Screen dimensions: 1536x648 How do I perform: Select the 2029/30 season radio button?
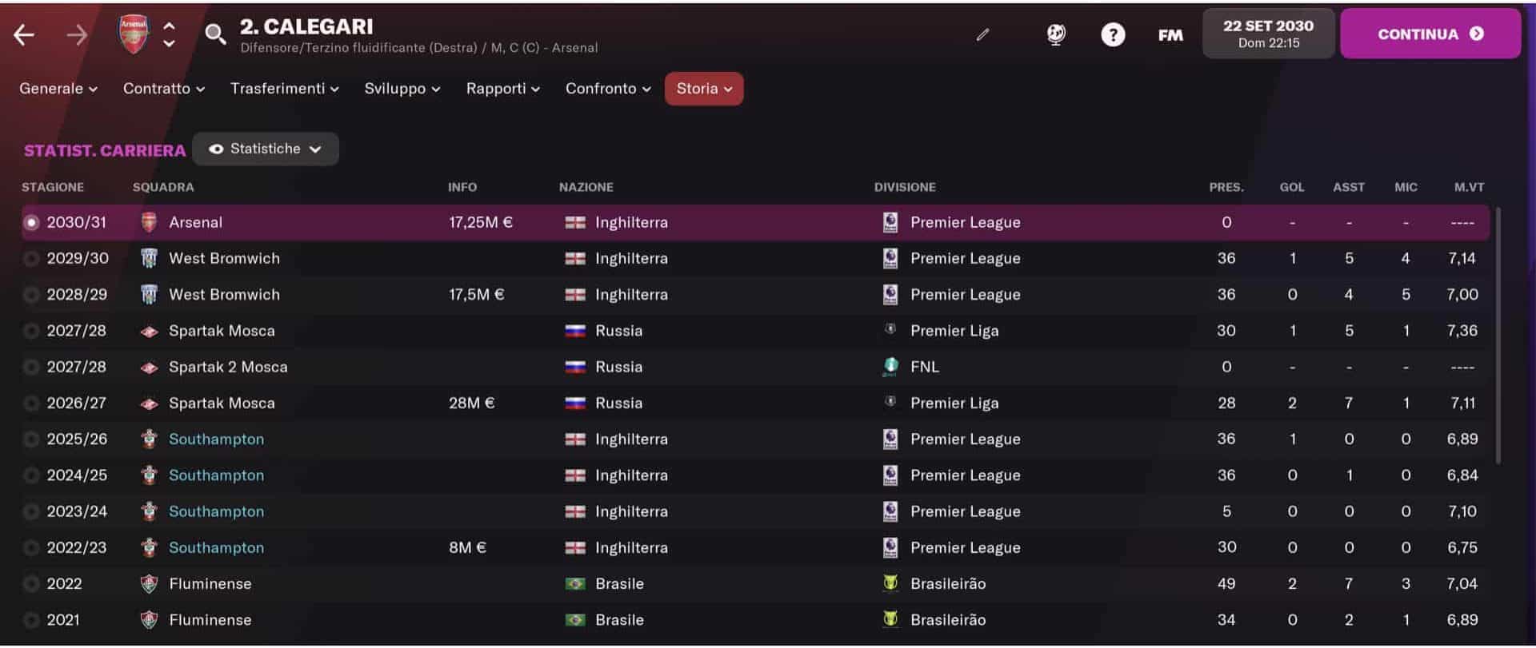[31, 259]
